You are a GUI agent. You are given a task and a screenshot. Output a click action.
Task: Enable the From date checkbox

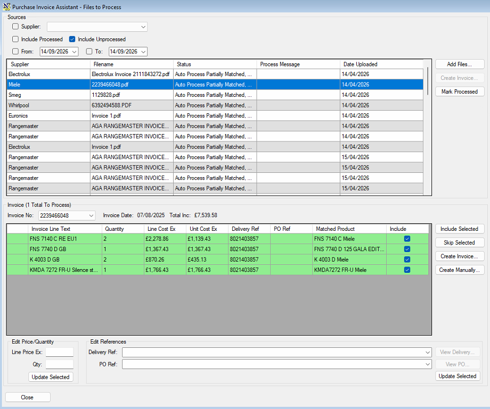tap(15, 52)
